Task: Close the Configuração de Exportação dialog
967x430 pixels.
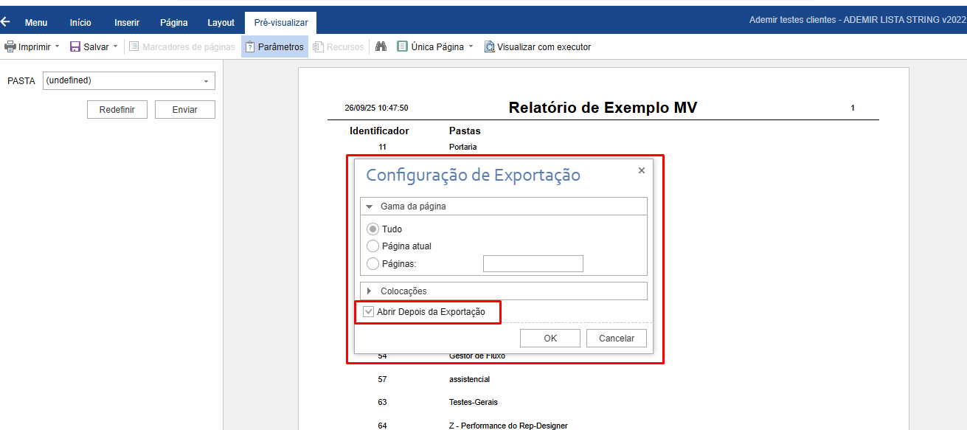Action: click(x=641, y=170)
